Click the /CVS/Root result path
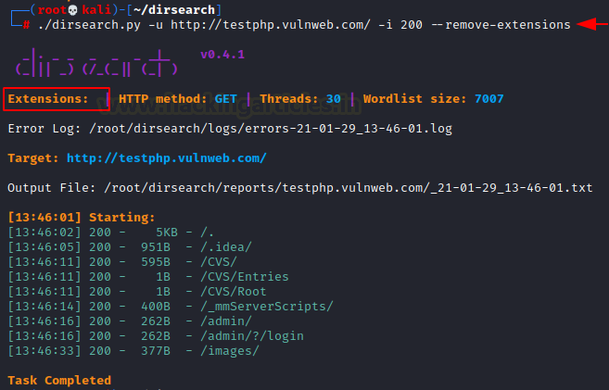Viewport: 609px width, 390px height. tap(234, 292)
